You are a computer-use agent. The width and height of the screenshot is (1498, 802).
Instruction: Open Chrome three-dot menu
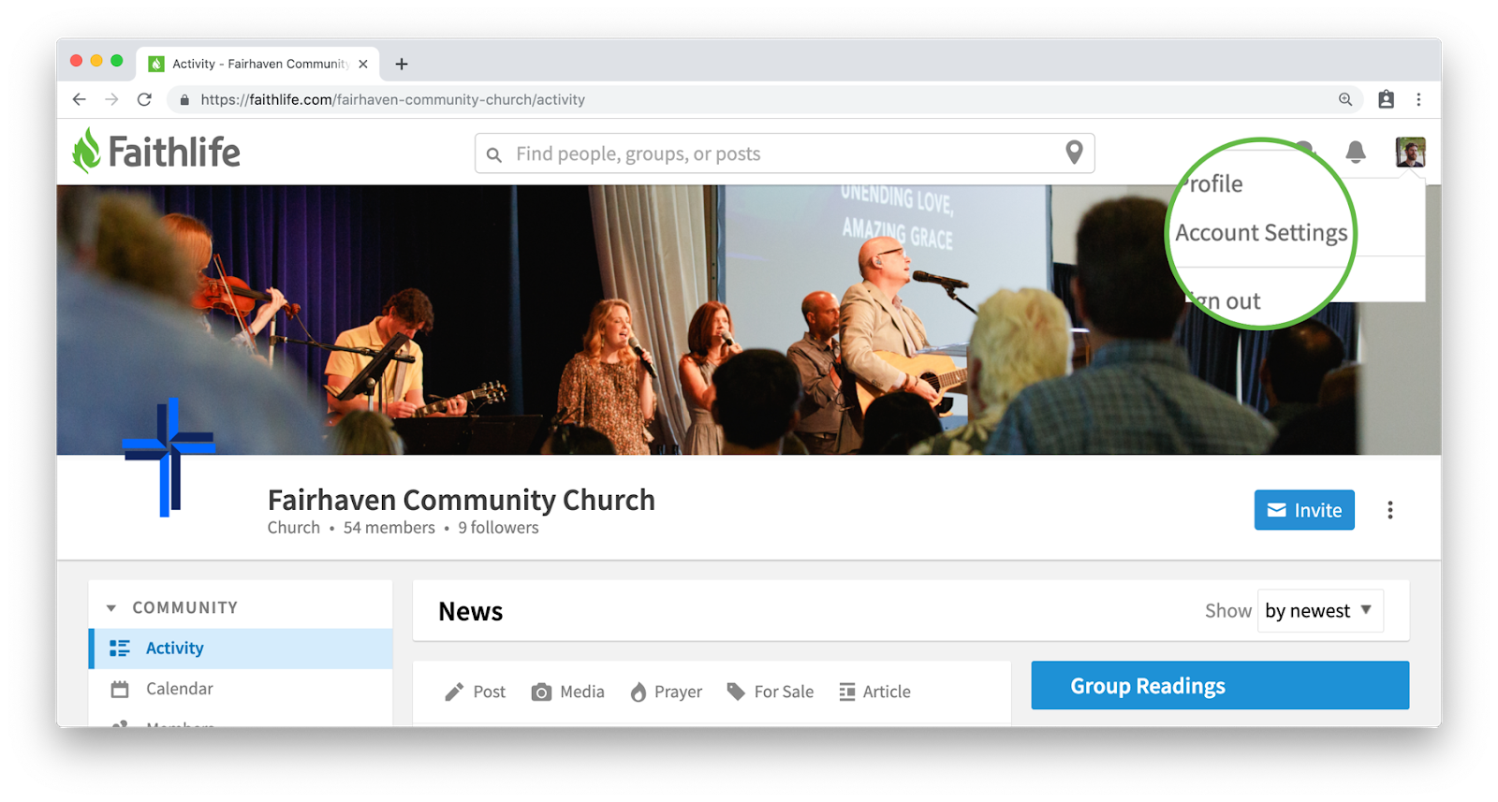pos(1418,99)
